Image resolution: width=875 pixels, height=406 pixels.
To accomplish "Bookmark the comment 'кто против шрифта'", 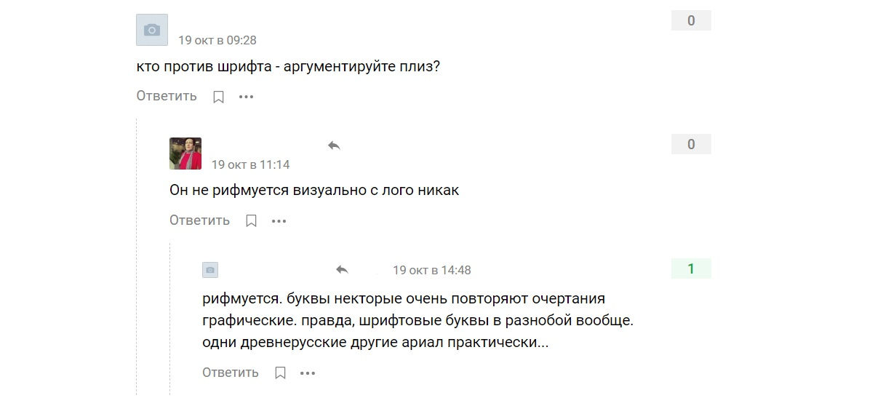I will point(218,97).
